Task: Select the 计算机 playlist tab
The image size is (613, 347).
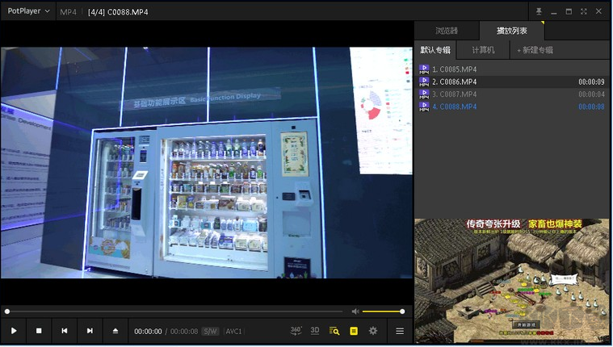Action: coord(484,50)
